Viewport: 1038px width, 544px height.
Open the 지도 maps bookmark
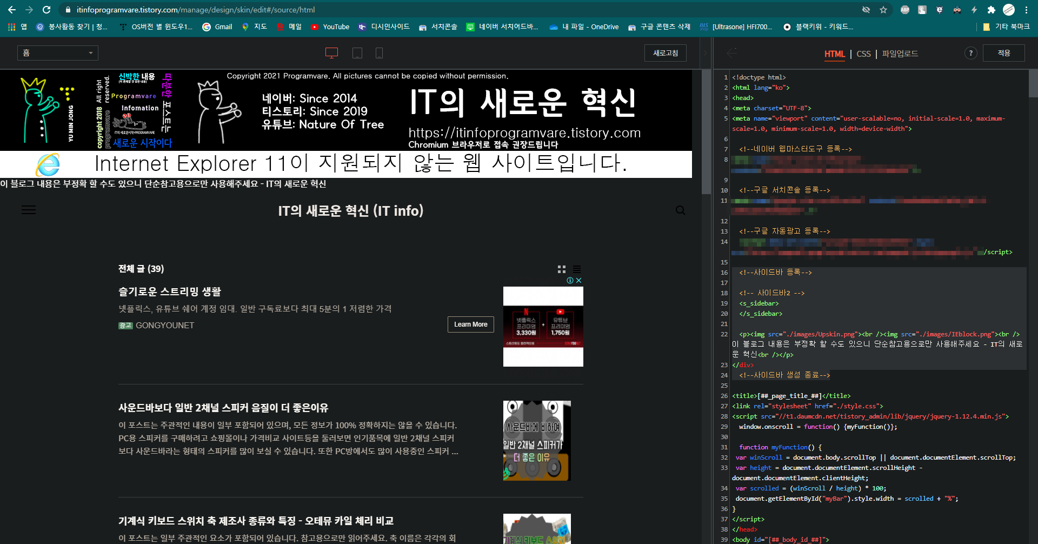coord(255,26)
